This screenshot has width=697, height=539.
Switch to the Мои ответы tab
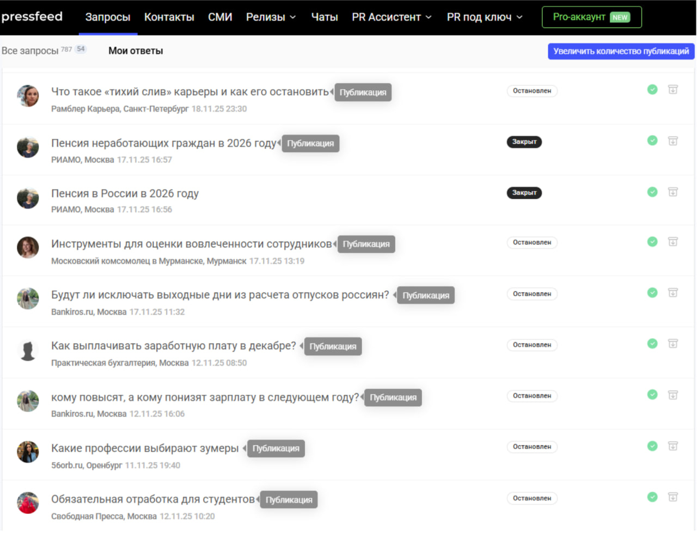(x=136, y=51)
